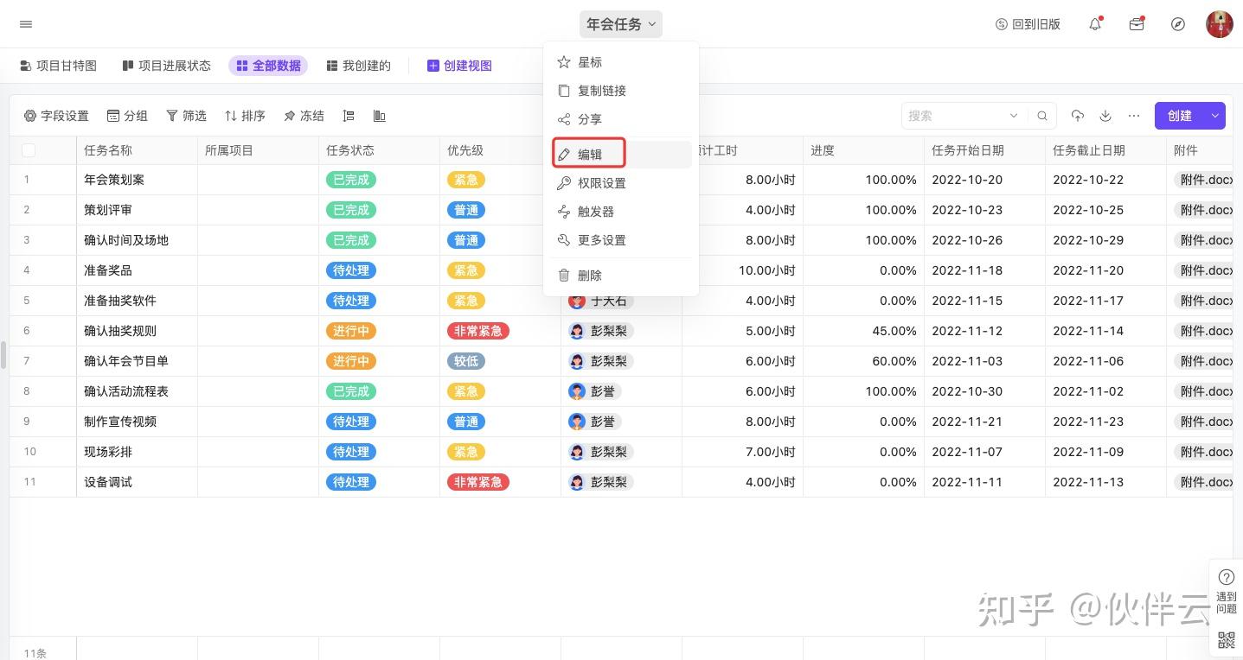Image resolution: width=1243 pixels, height=660 pixels.
Task: Click the 待处理 status of 现场彩排
Action: (351, 452)
